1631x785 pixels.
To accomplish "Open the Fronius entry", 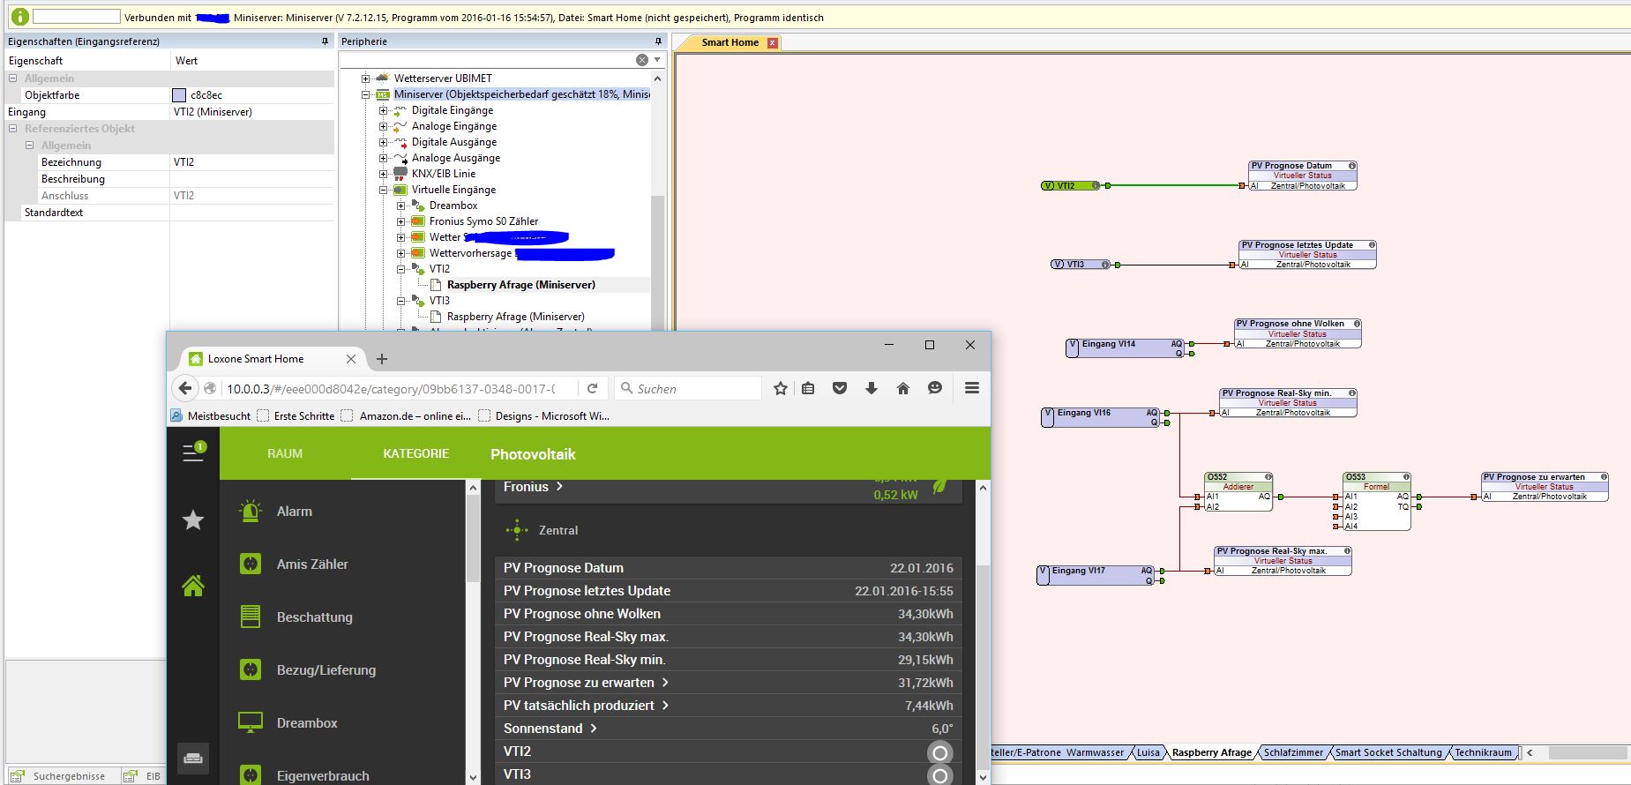I will (533, 487).
